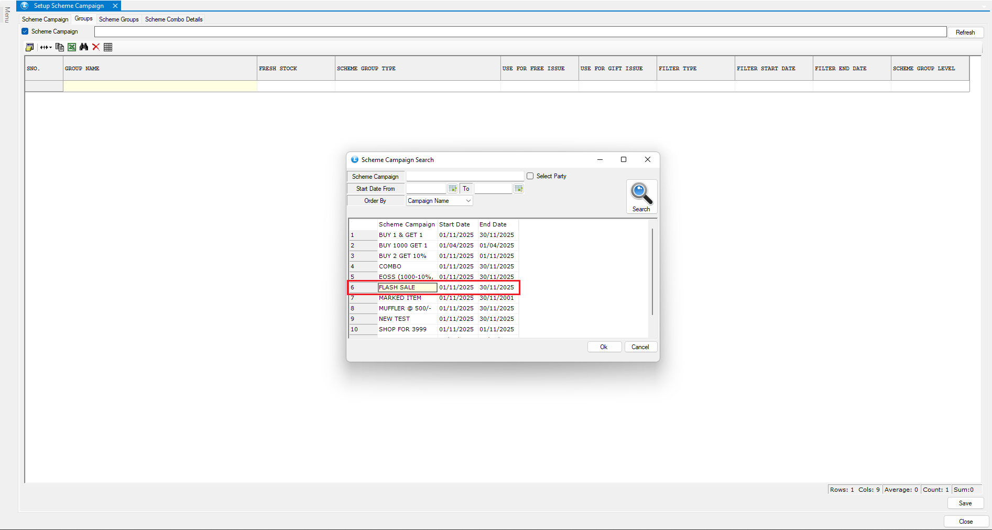
Task: Open calendar picker for the To date
Action: 518,189
